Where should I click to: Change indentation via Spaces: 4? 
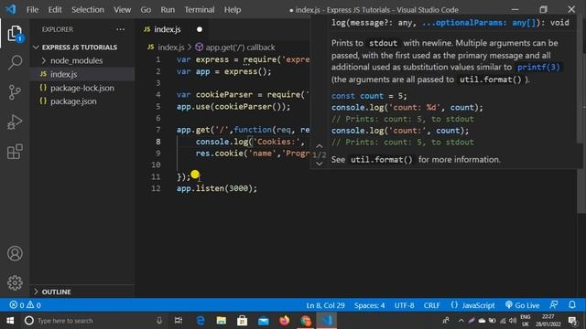369,305
